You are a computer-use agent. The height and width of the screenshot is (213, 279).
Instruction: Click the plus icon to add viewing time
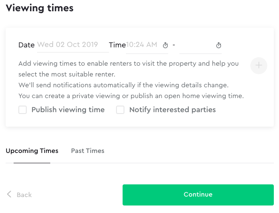pyautogui.click(x=258, y=65)
